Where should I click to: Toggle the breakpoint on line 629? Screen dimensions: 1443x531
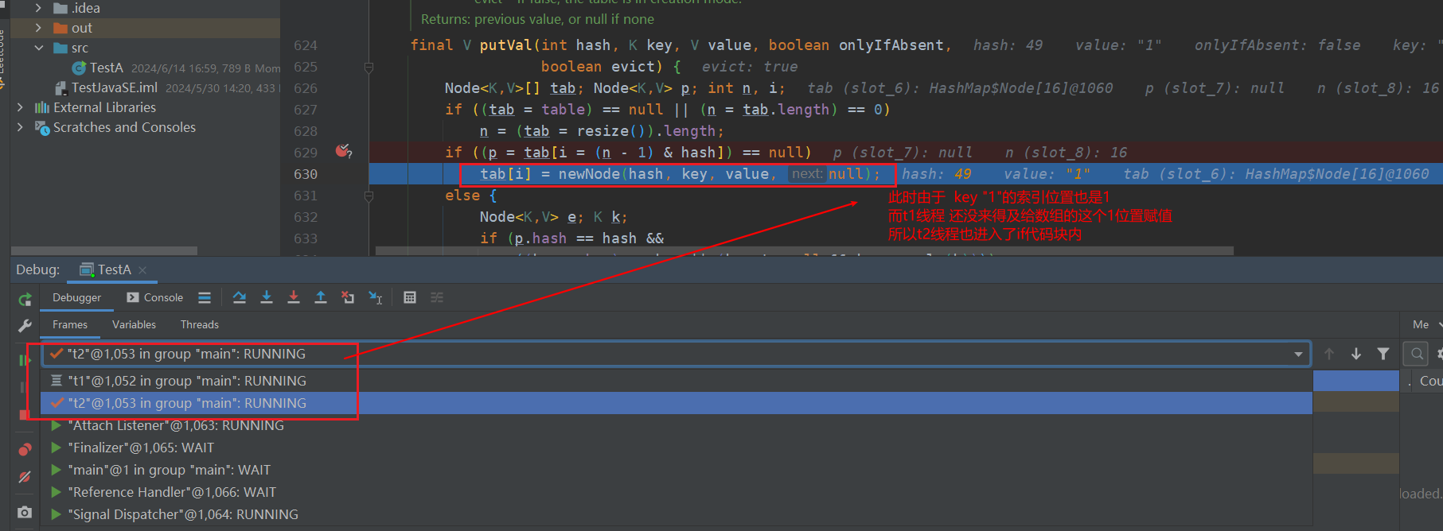click(x=343, y=151)
